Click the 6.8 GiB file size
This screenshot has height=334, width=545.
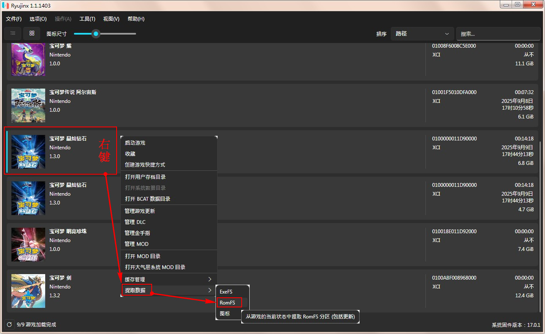pos(526,163)
